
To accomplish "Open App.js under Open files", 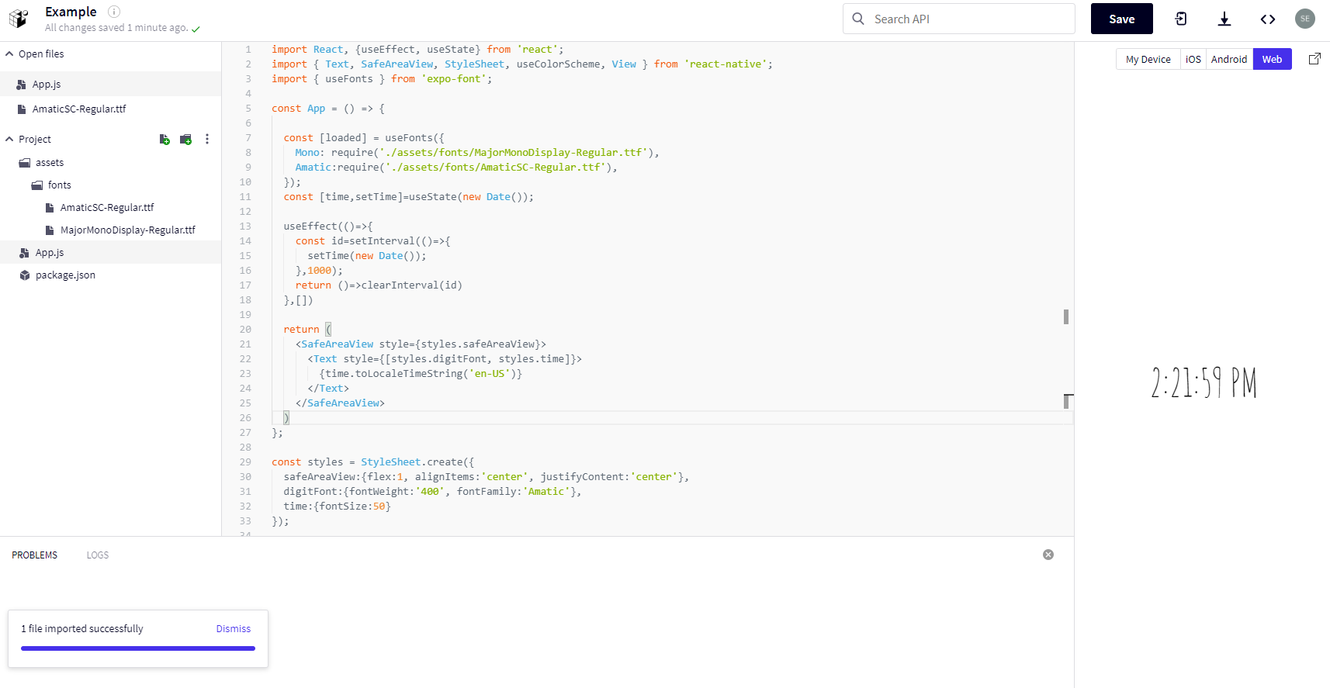I will tap(110, 85).
